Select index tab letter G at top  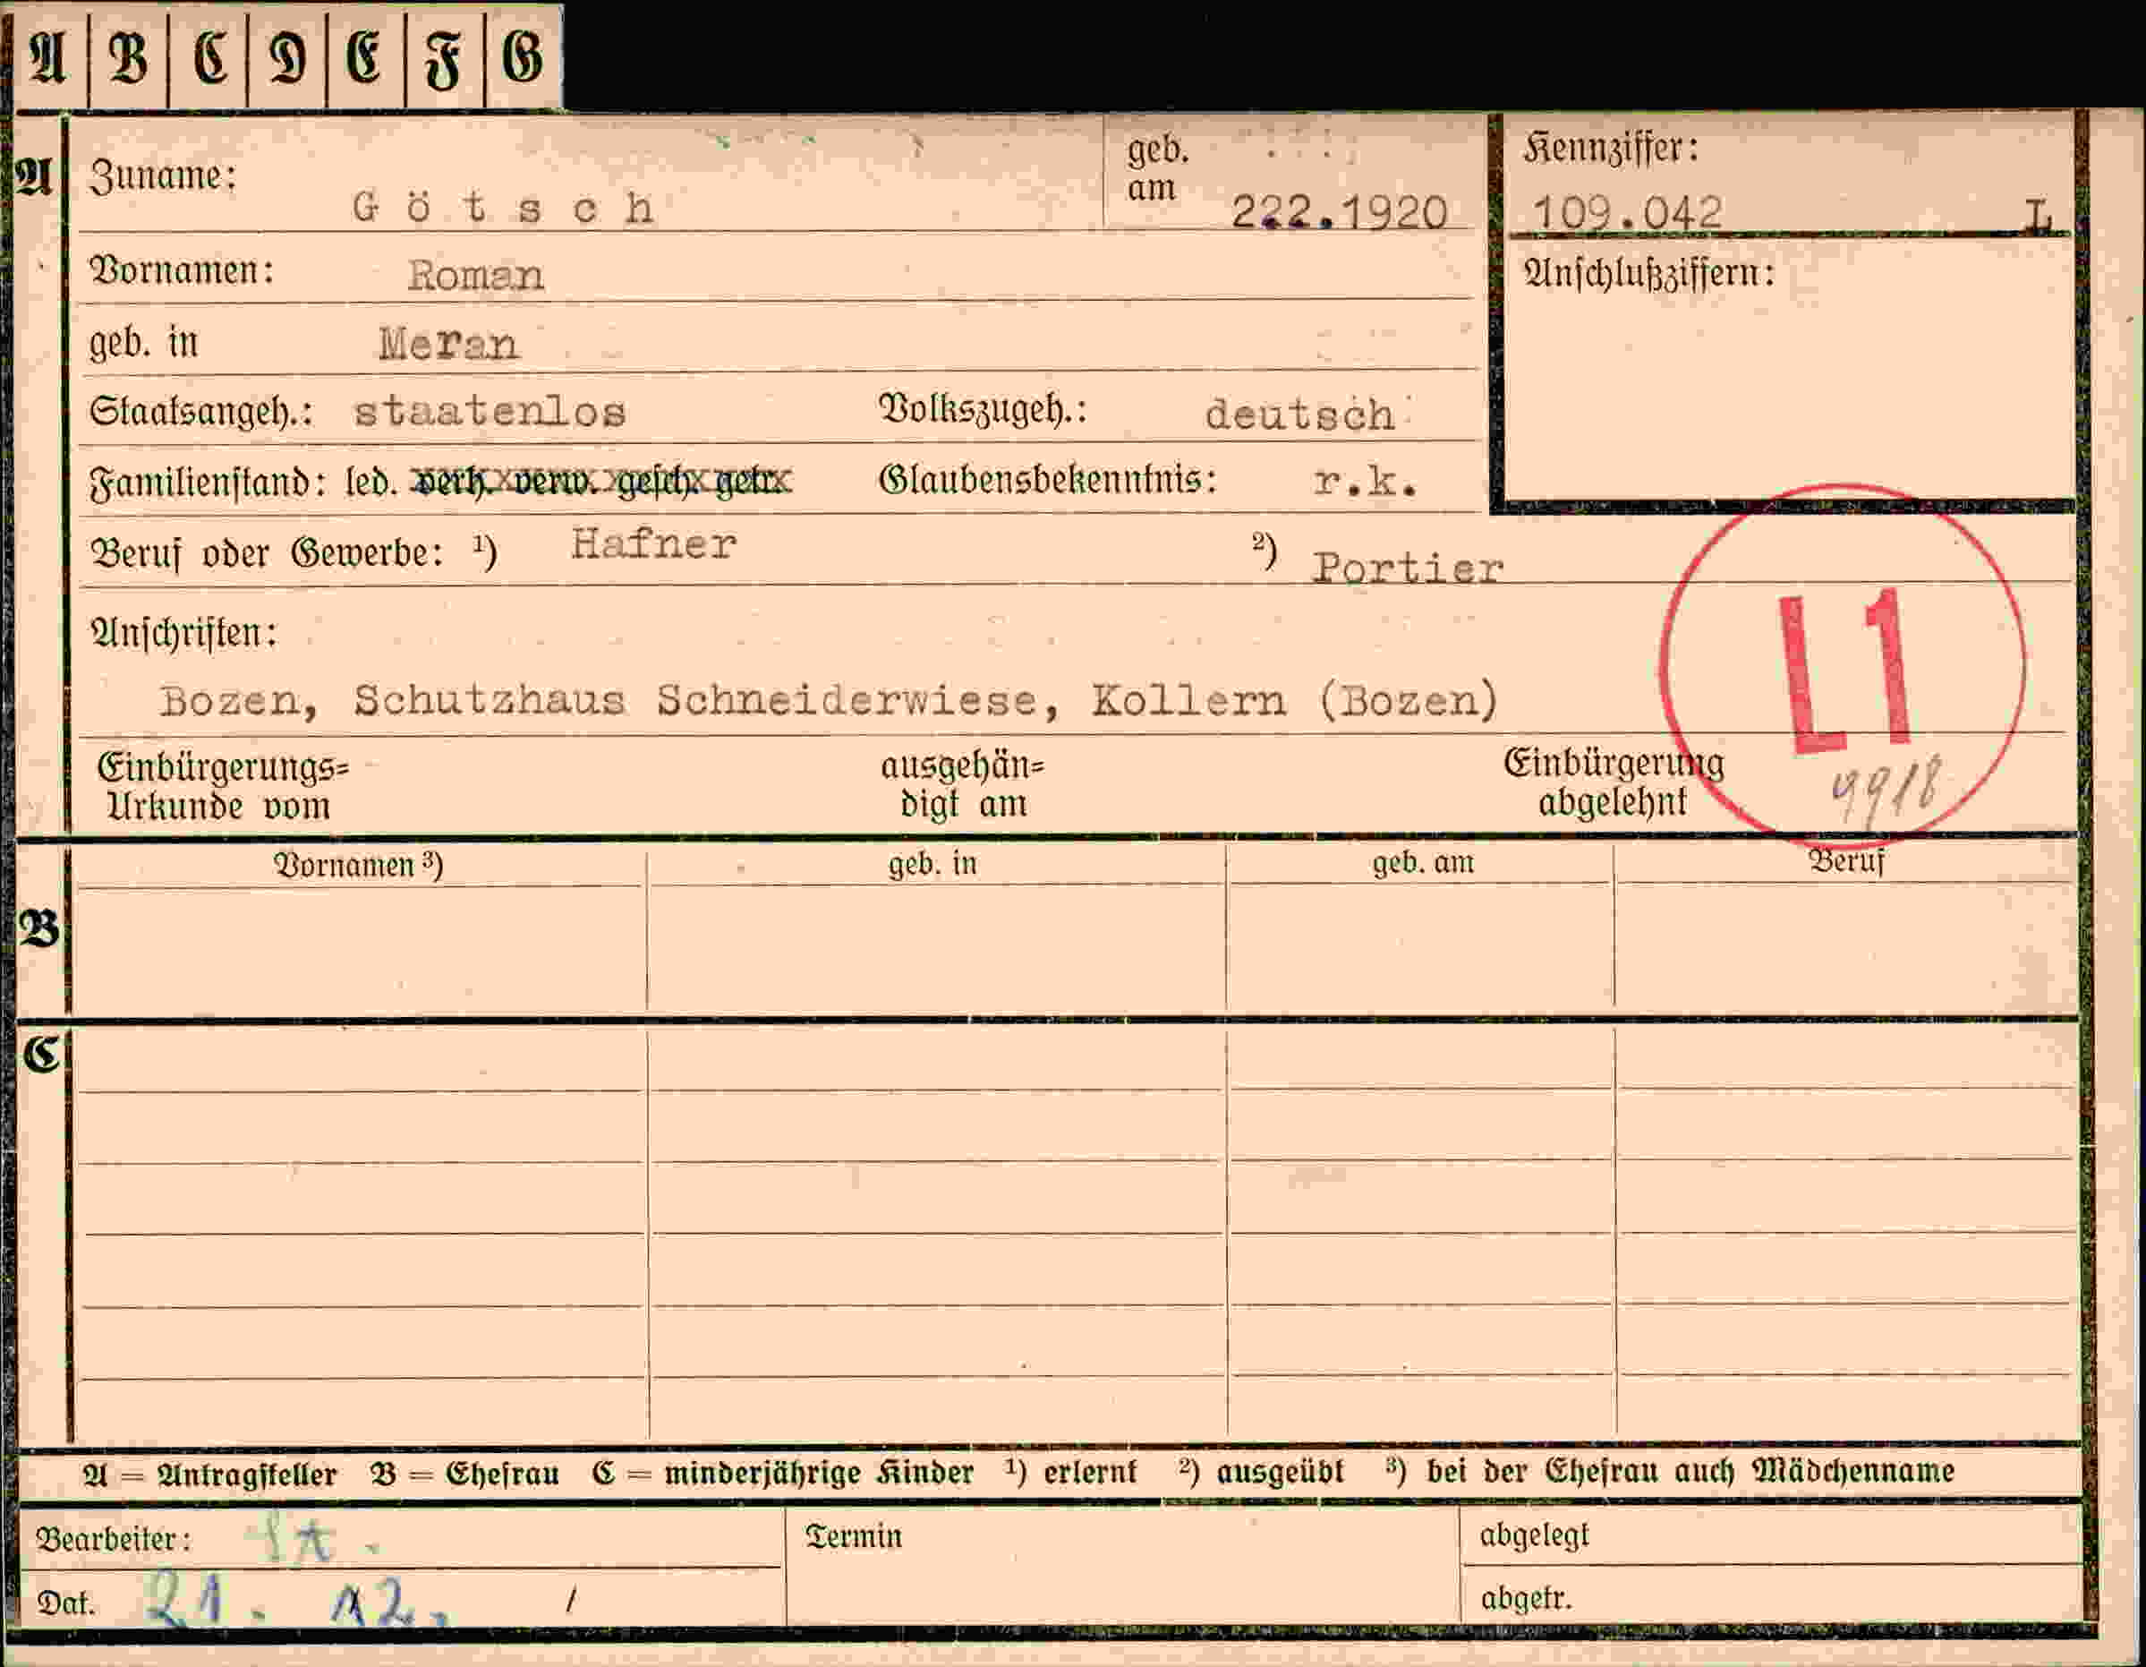click(523, 58)
